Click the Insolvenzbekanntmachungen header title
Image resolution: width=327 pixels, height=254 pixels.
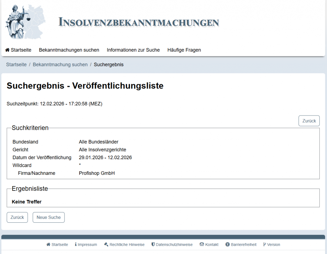click(x=139, y=22)
